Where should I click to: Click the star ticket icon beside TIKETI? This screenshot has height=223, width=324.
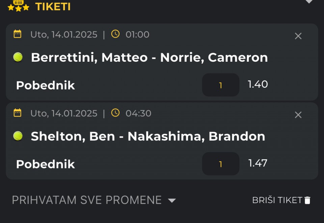pyautogui.click(x=18, y=6)
